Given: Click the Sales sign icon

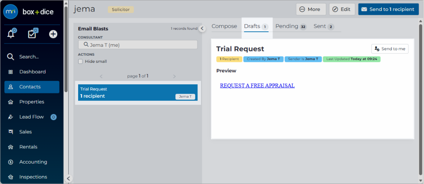Looking at the screenshot, I should click(x=11, y=132).
